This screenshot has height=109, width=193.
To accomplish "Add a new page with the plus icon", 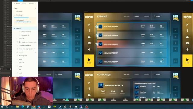I will [x=35, y=8].
